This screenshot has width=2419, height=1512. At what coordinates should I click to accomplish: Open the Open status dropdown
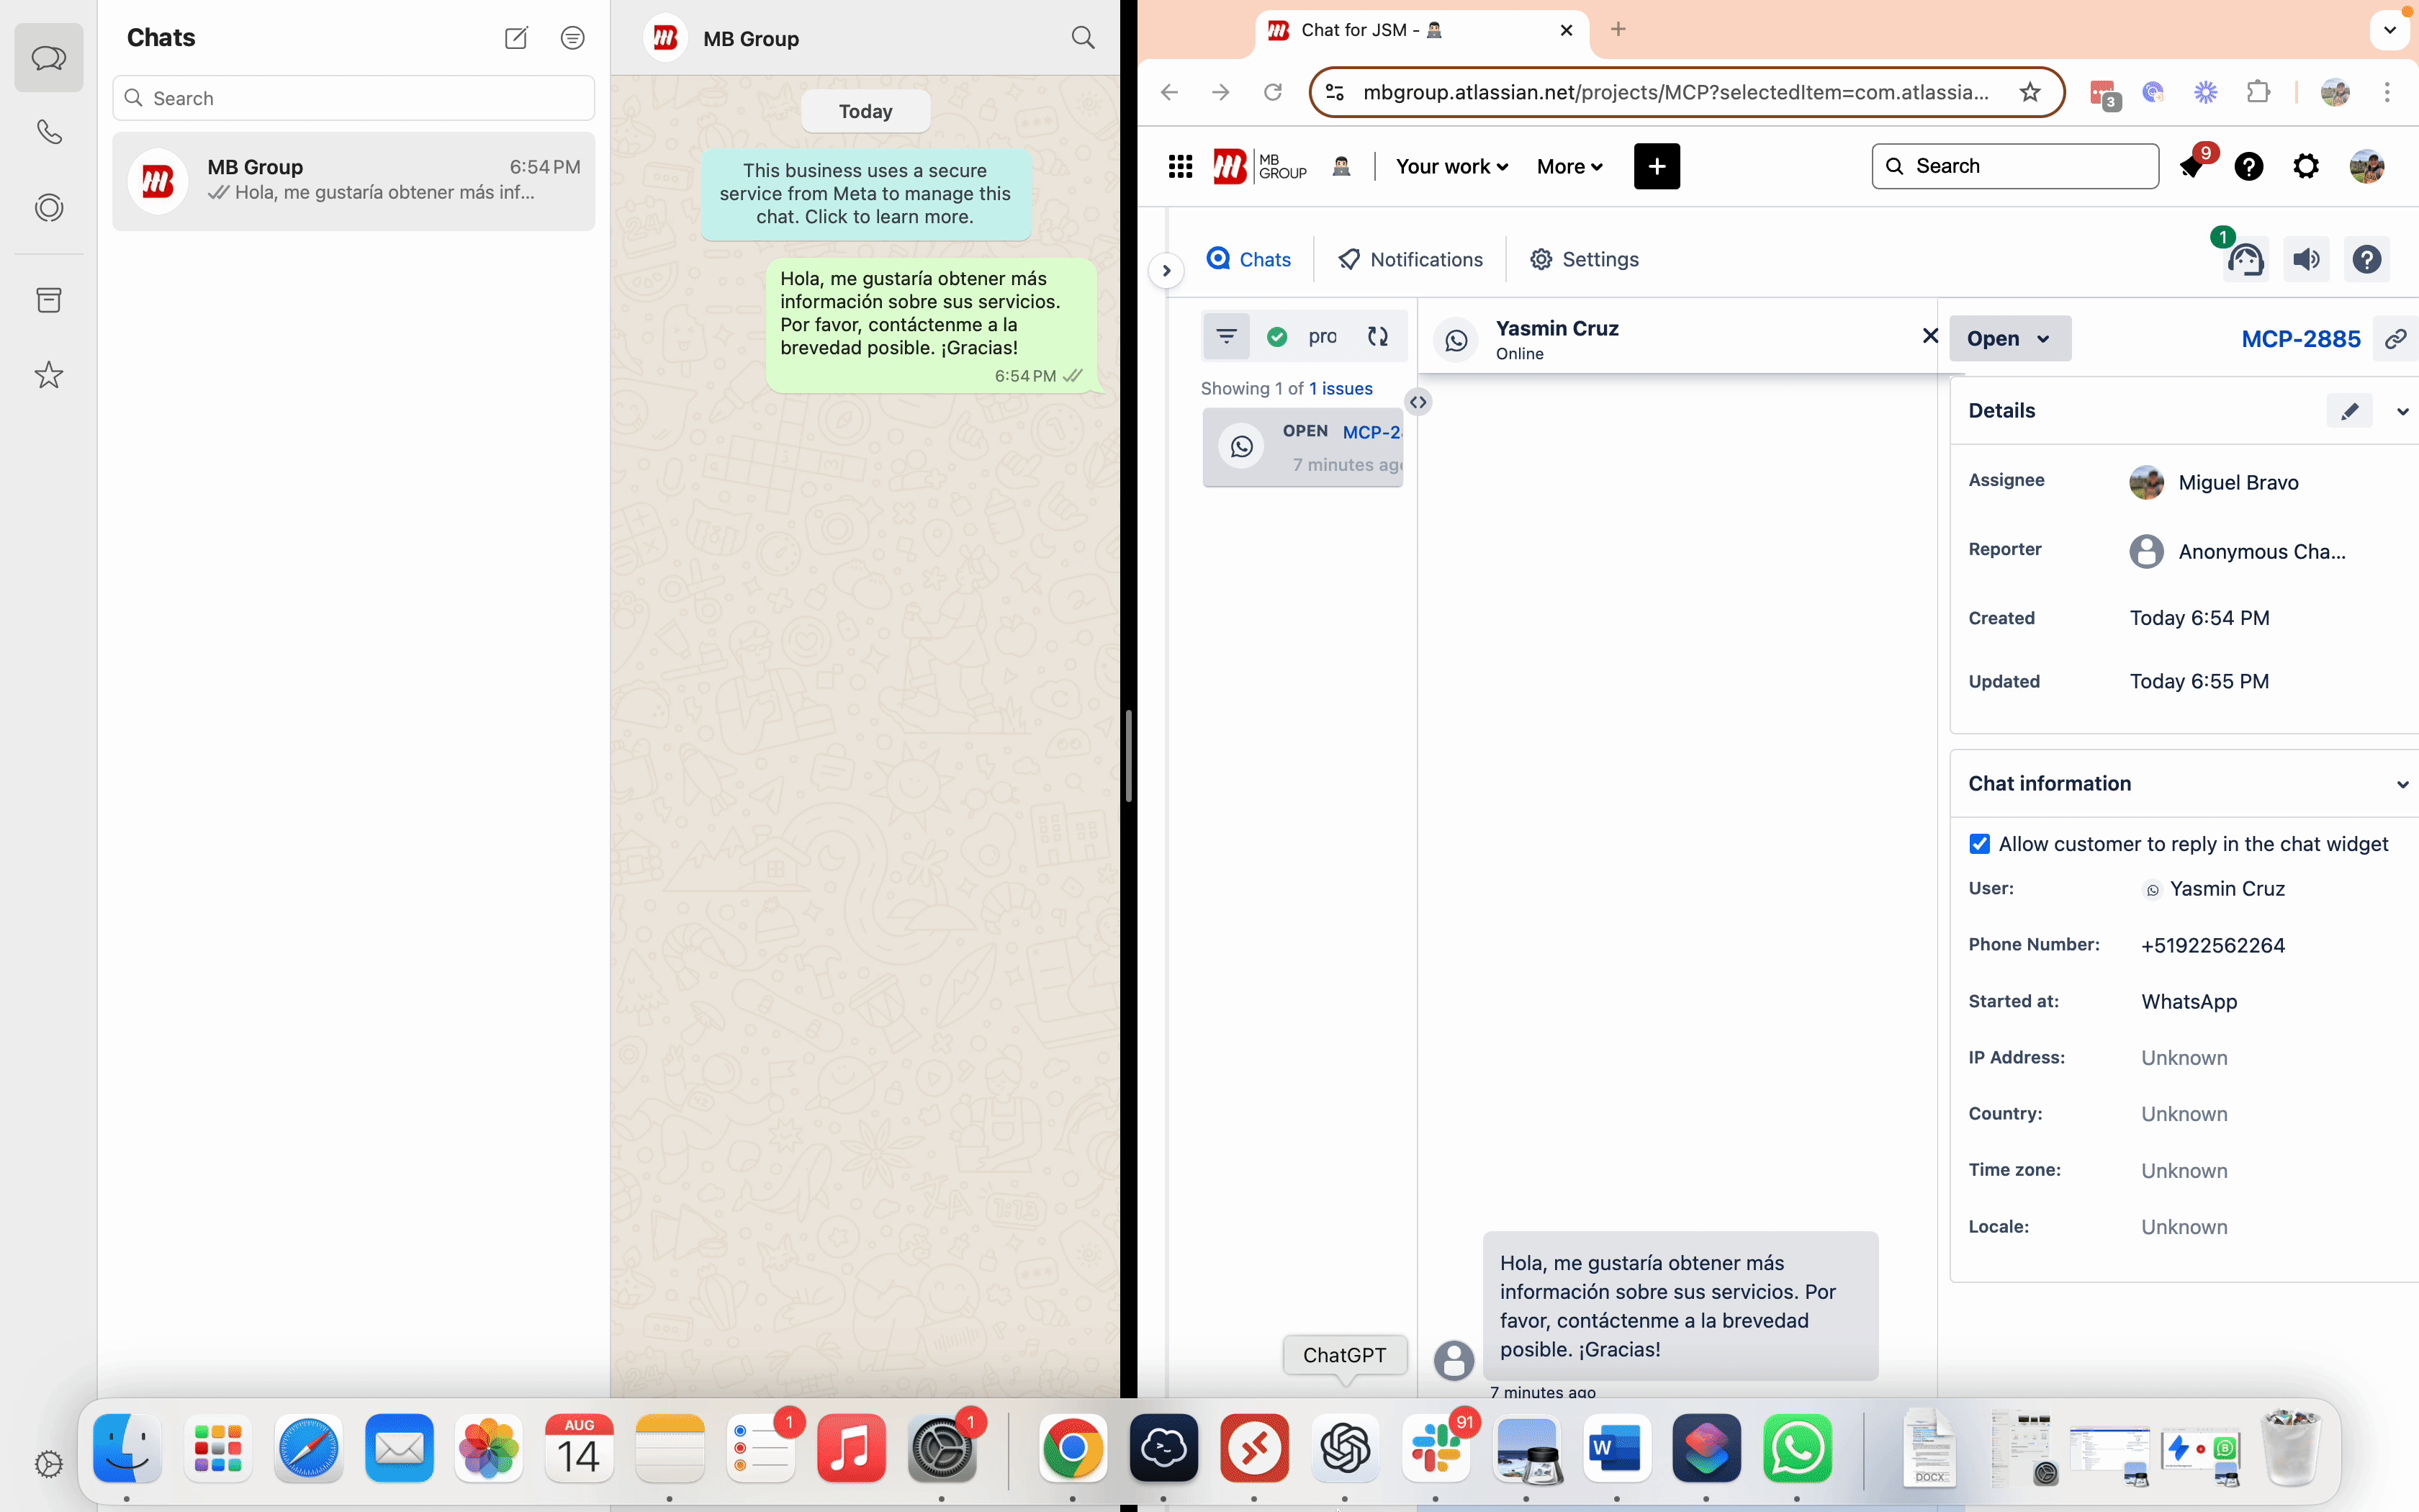tap(2009, 339)
